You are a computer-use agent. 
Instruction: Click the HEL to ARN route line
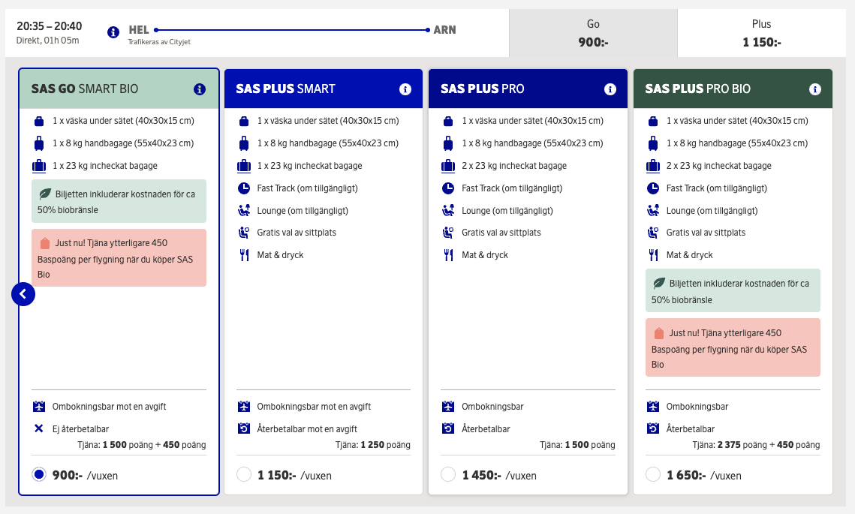click(291, 30)
